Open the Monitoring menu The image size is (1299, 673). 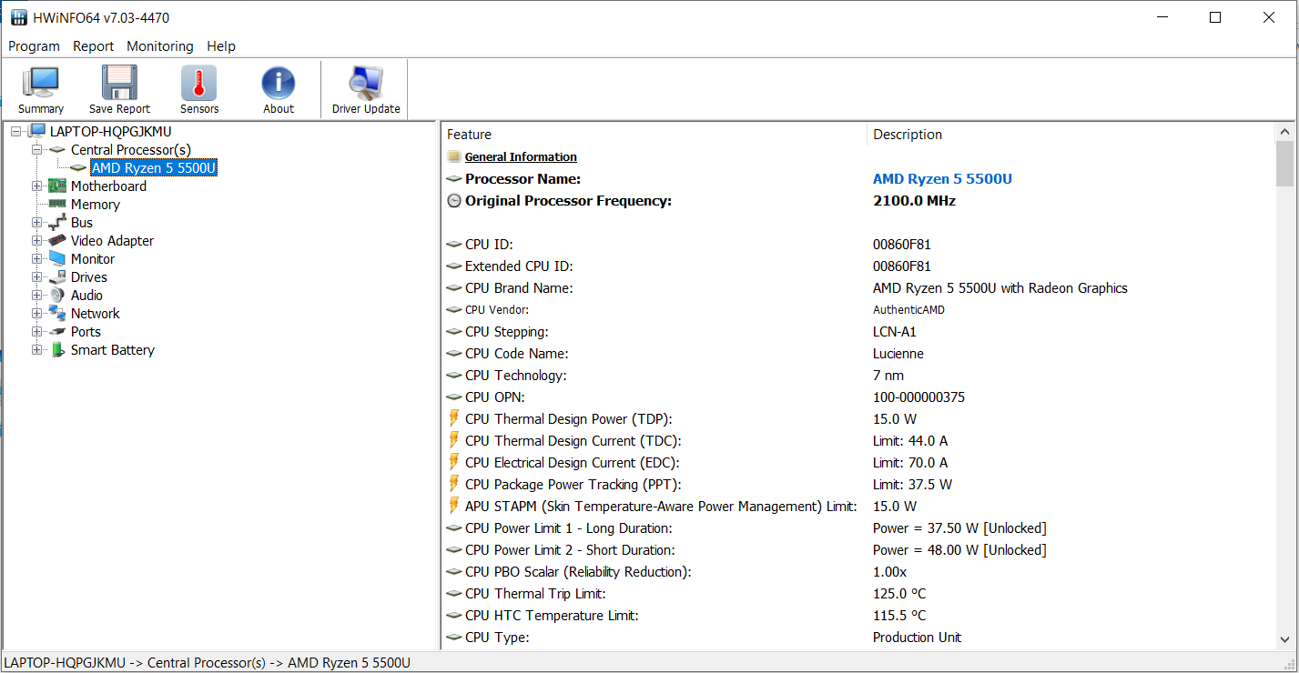tap(160, 46)
